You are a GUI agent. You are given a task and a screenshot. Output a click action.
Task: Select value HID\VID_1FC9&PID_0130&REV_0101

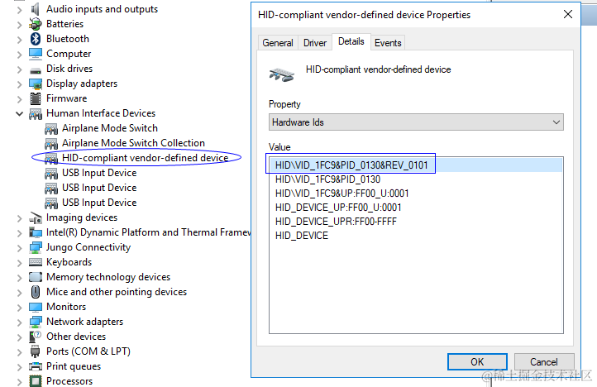coord(416,165)
